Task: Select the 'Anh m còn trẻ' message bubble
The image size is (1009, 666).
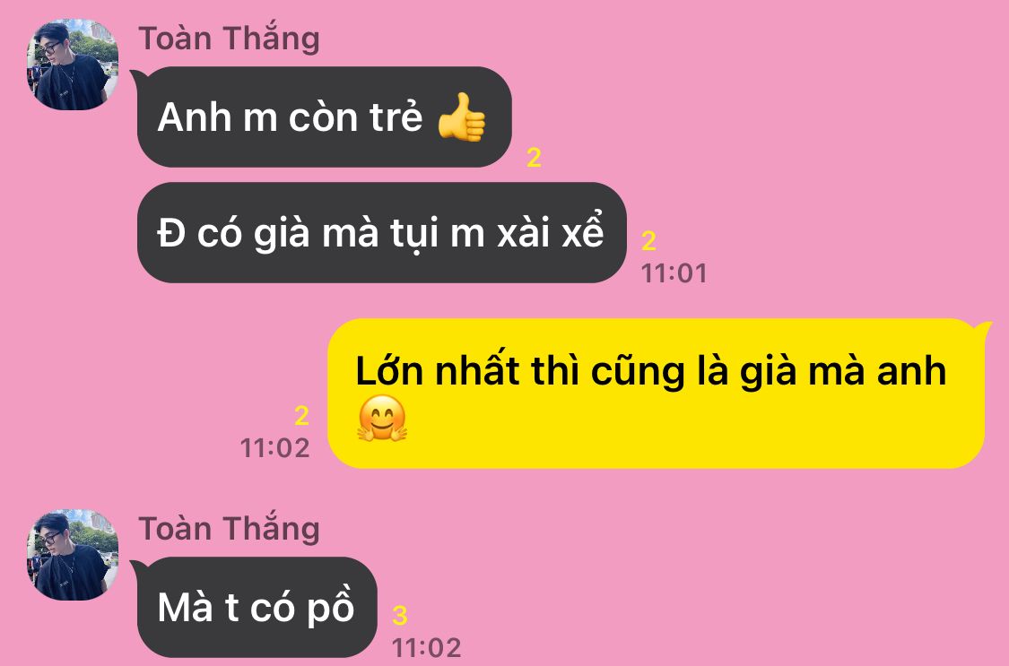Action: 325,117
